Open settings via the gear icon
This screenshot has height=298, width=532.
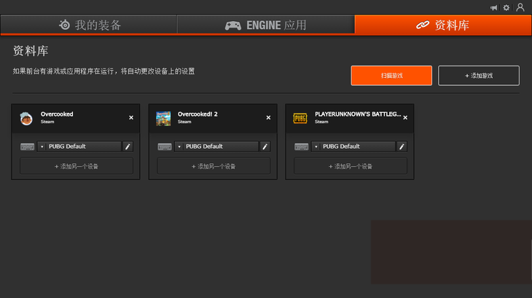(x=506, y=7)
